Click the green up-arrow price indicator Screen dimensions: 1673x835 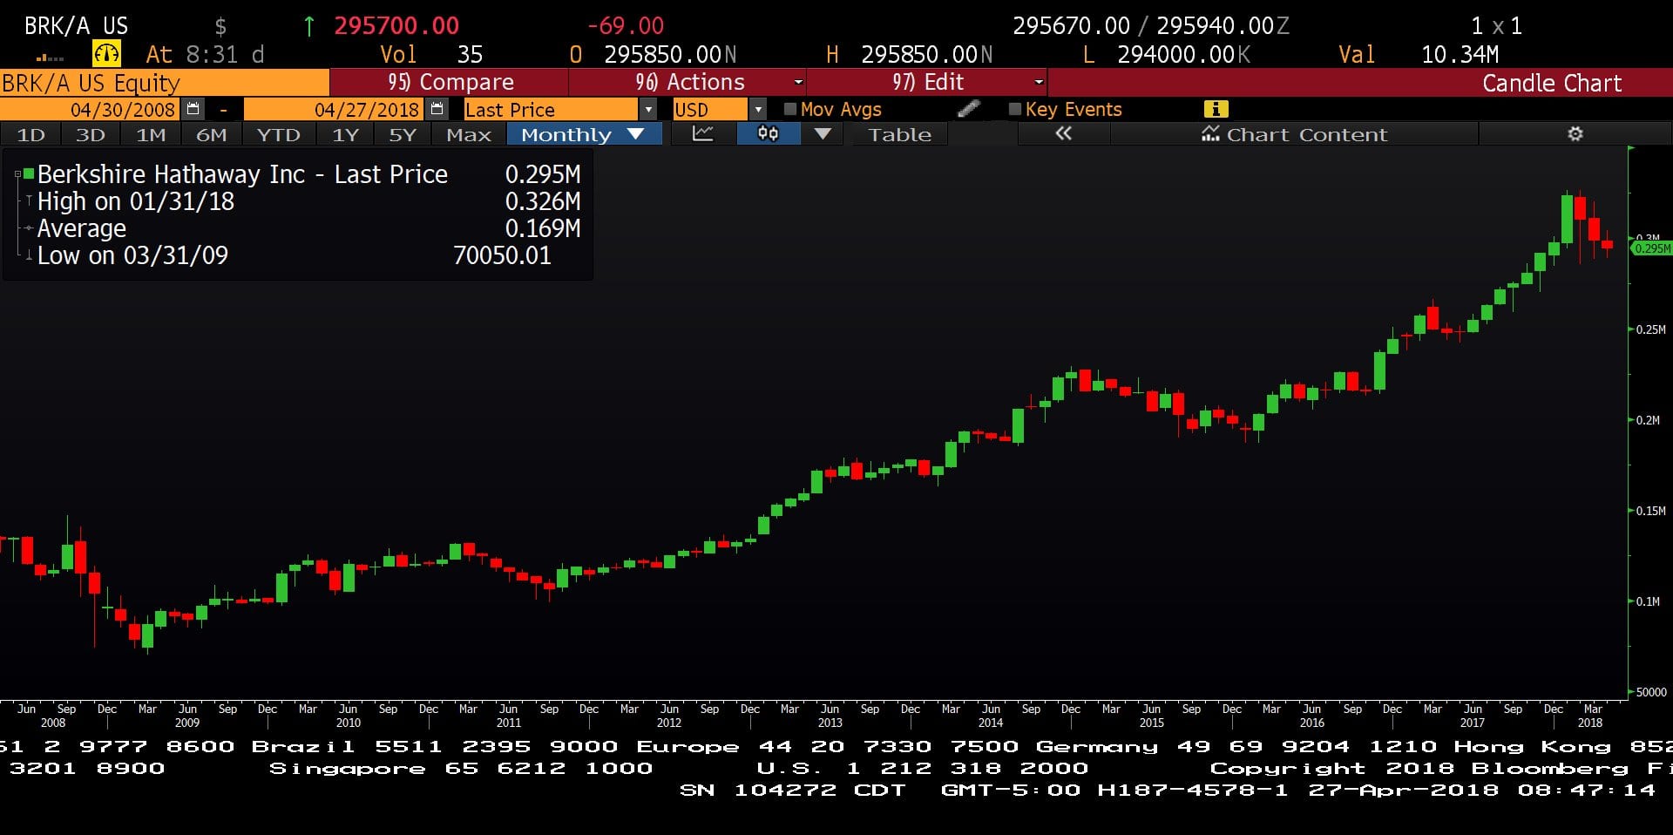pyautogui.click(x=308, y=26)
